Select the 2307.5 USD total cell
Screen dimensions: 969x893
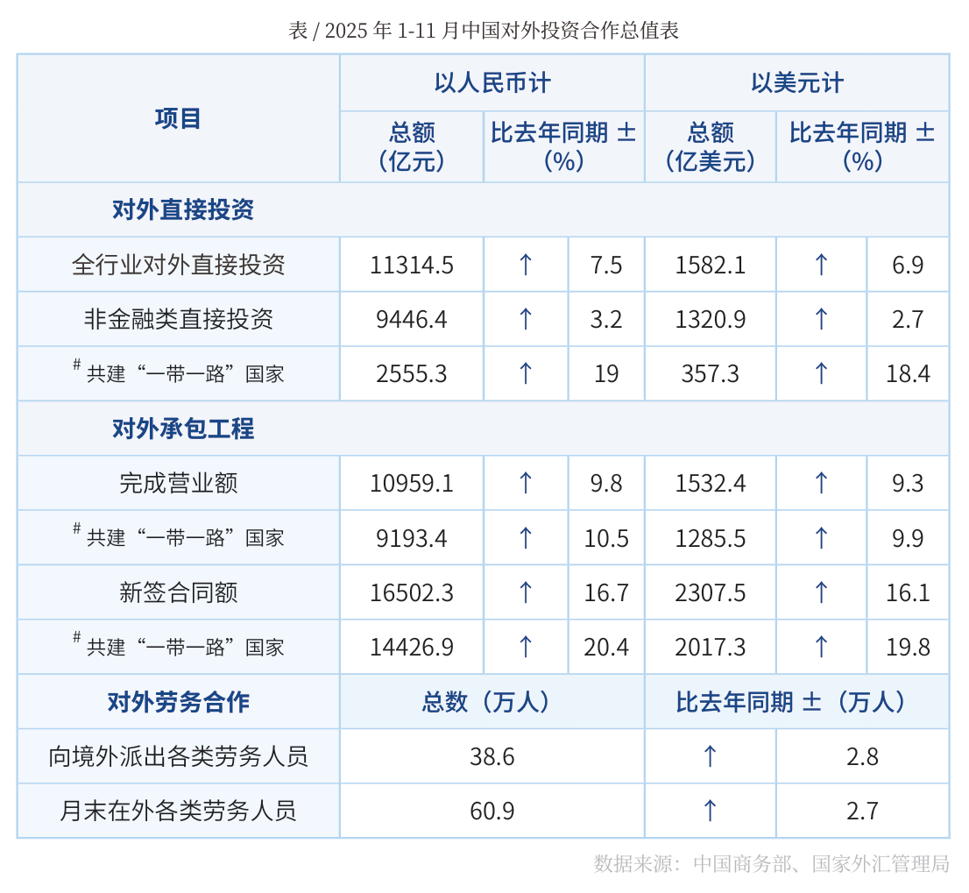711,592
